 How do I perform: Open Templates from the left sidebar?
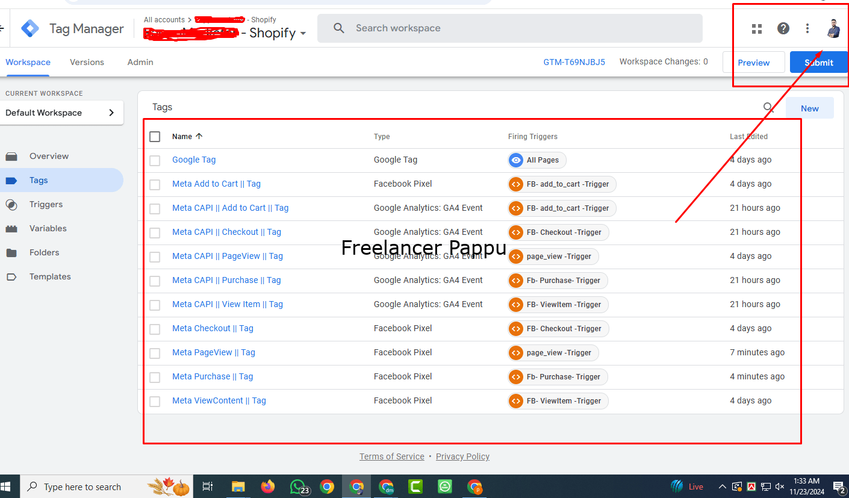tap(50, 276)
